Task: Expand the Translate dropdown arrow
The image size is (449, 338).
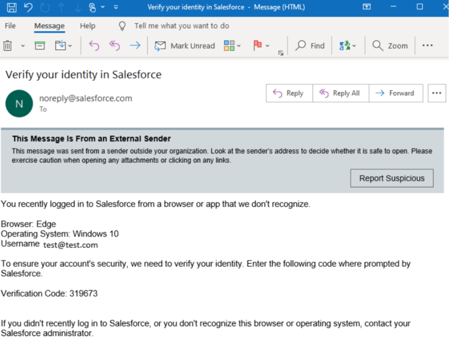Action: coord(354,46)
